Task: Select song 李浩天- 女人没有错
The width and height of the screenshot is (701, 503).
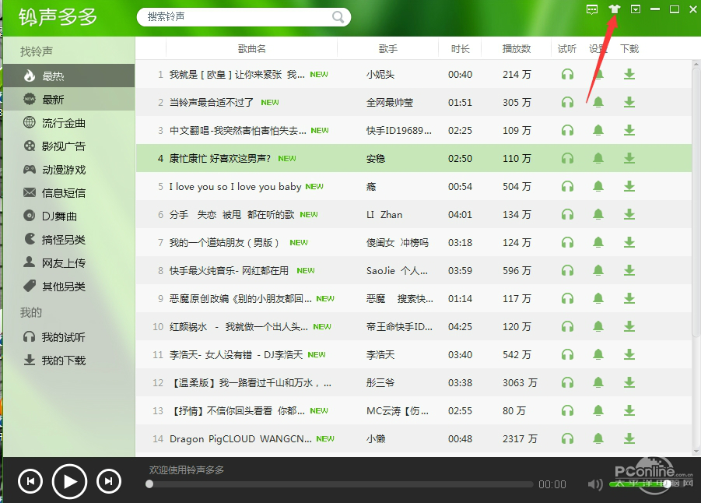Action: pos(236,355)
